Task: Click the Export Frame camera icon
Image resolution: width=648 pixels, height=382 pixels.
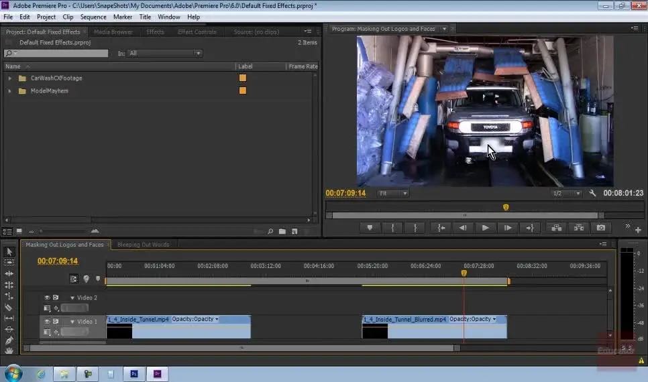Action: (601, 228)
